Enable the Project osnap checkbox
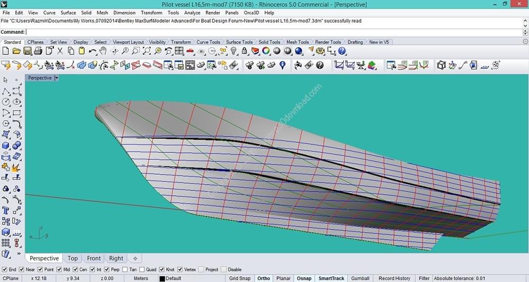This screenshot has height=282, width=529. [x=202, y=269]
